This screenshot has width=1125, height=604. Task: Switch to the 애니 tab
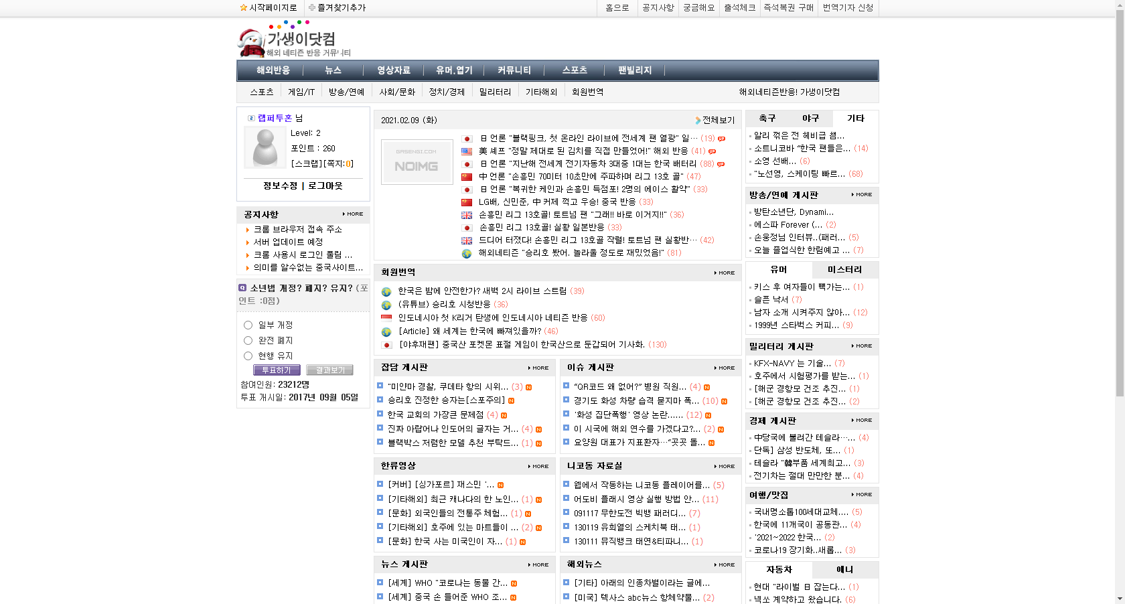point(845,570)
